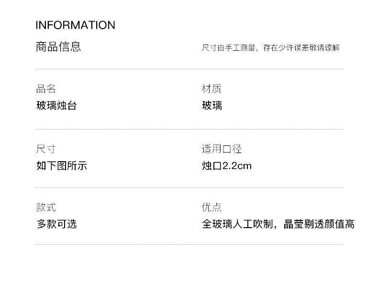
Task: Click the divider line below 商品信息 header
Action: tap(189, 69)
